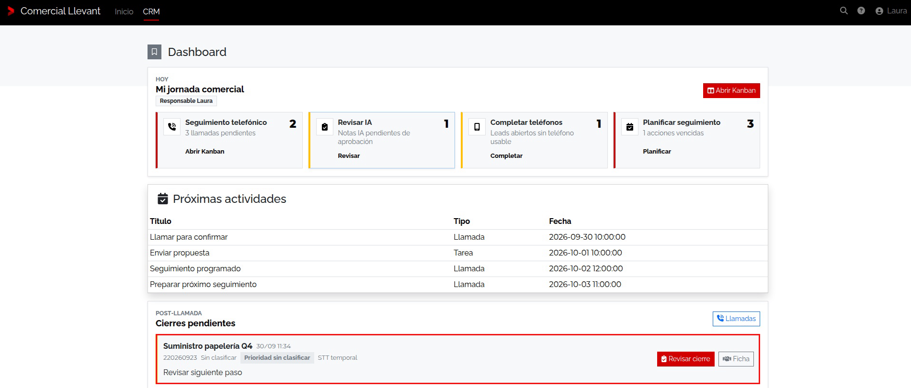Select the Planificar seguimiento card title

pyautogui.click(x=682, y=122)
